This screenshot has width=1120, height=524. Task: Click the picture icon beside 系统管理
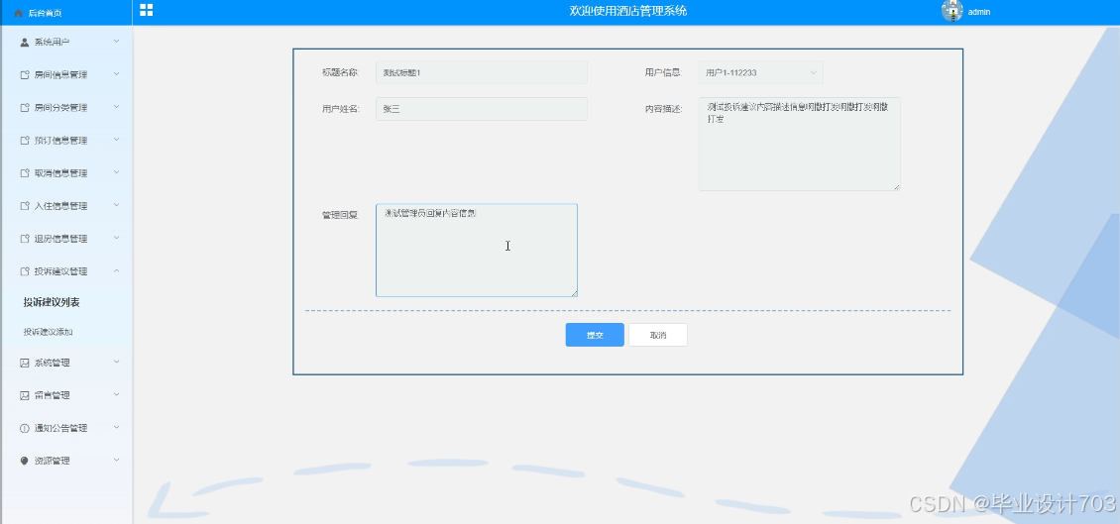tap(25, 363)
